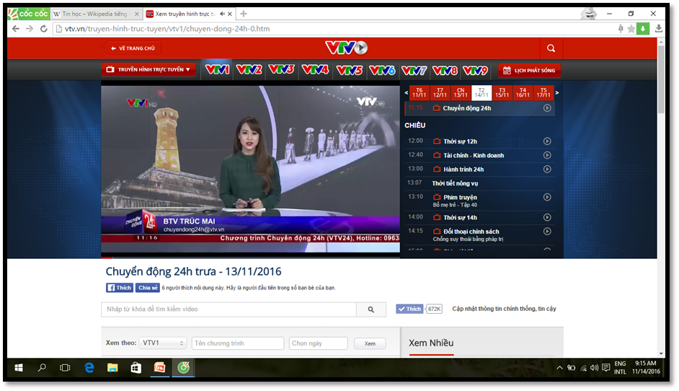Open the Windows Start menu

coord(19,368)
